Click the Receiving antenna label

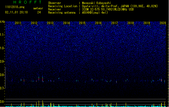tap(62, 13)
